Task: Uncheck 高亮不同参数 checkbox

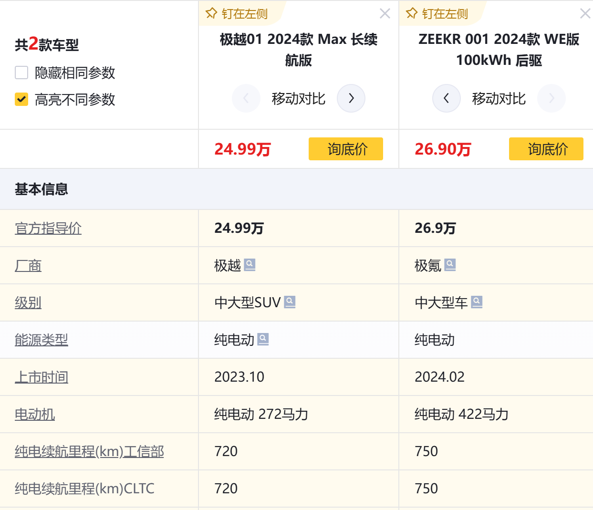Action: pos(21,99)
